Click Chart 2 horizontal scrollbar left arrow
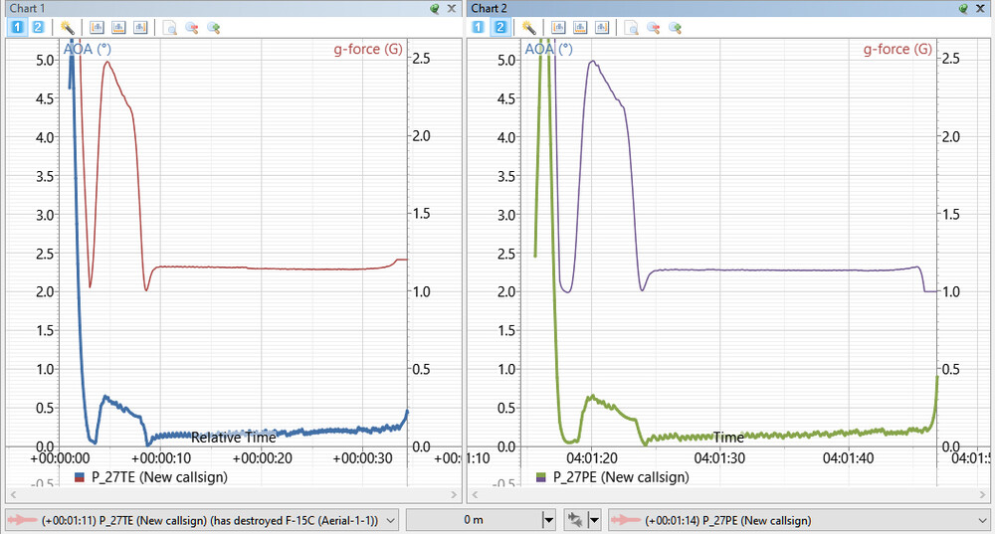This screenshot has height=534, width=995. 475,494
